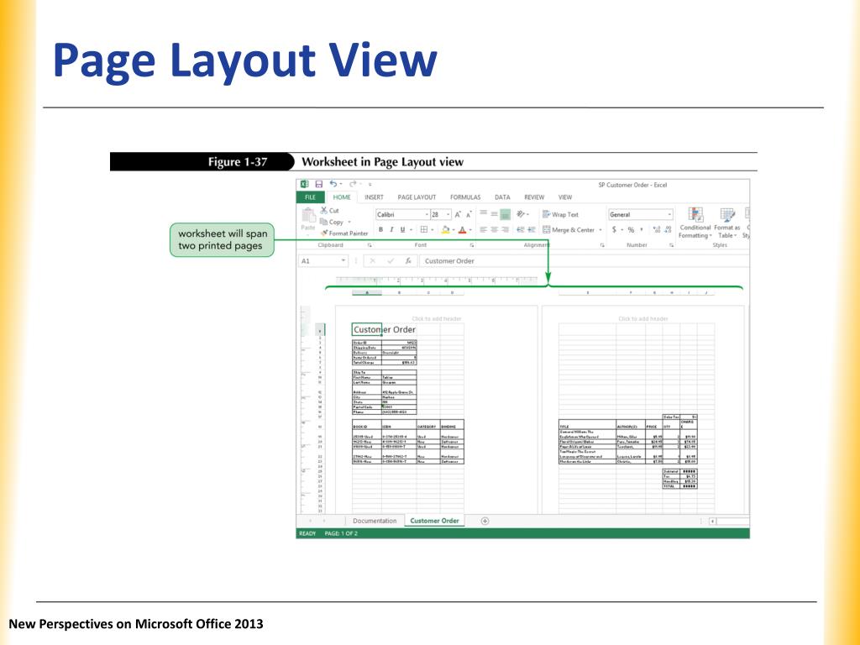The height and width of the screenshot is (645, 860).
Task: Click Decrease Indent icon
Action: point(521,230)
